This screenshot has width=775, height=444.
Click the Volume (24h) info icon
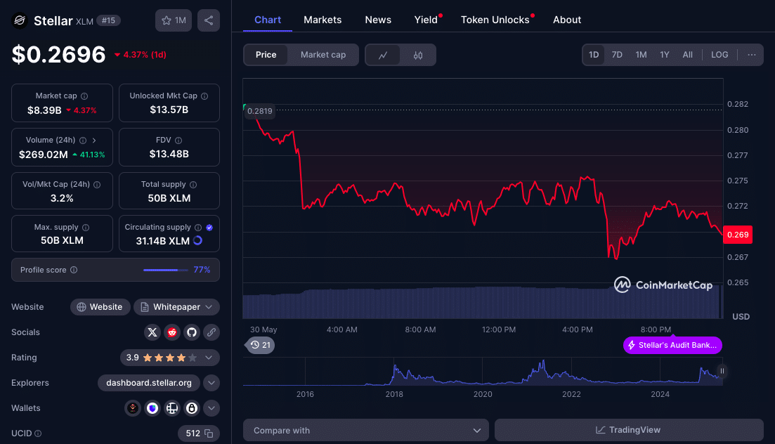coord(83,141)
